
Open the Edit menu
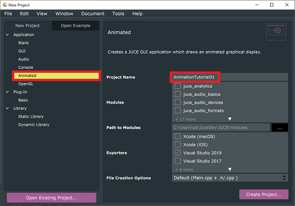24,13
